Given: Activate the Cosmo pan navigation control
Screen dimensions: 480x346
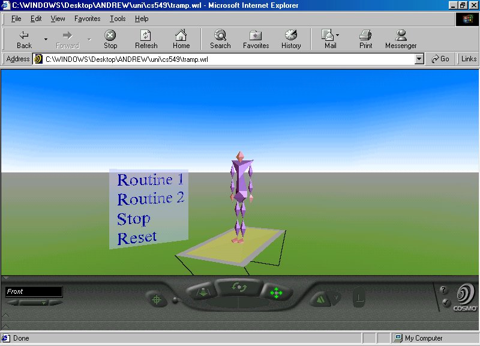Looking at the screenshot, I should click(x=276, y=293).
